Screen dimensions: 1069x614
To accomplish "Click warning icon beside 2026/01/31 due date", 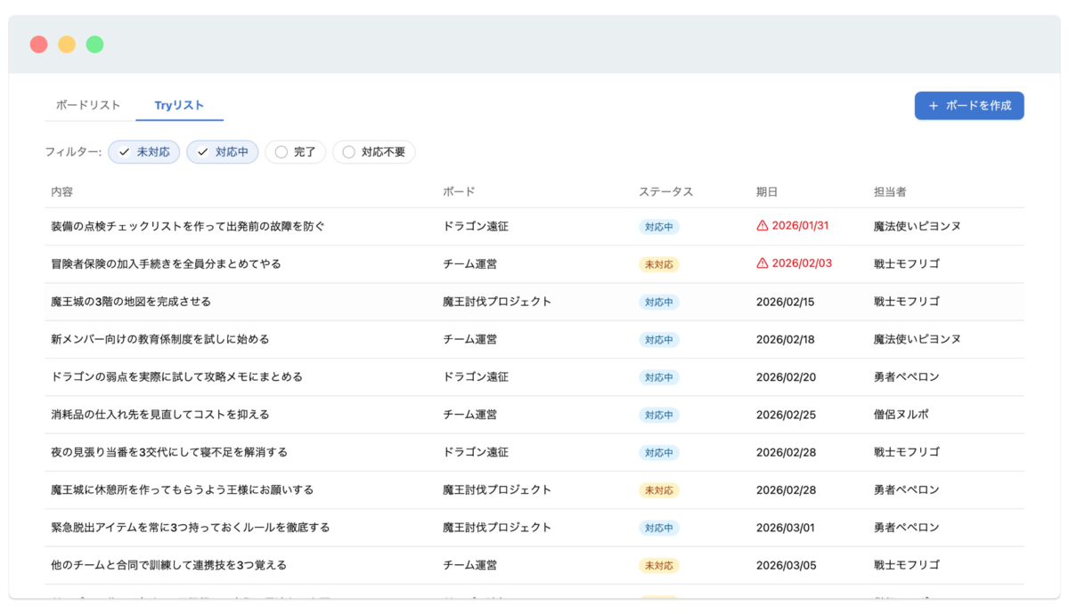I will pyautogui.click(x=762, y=226).
